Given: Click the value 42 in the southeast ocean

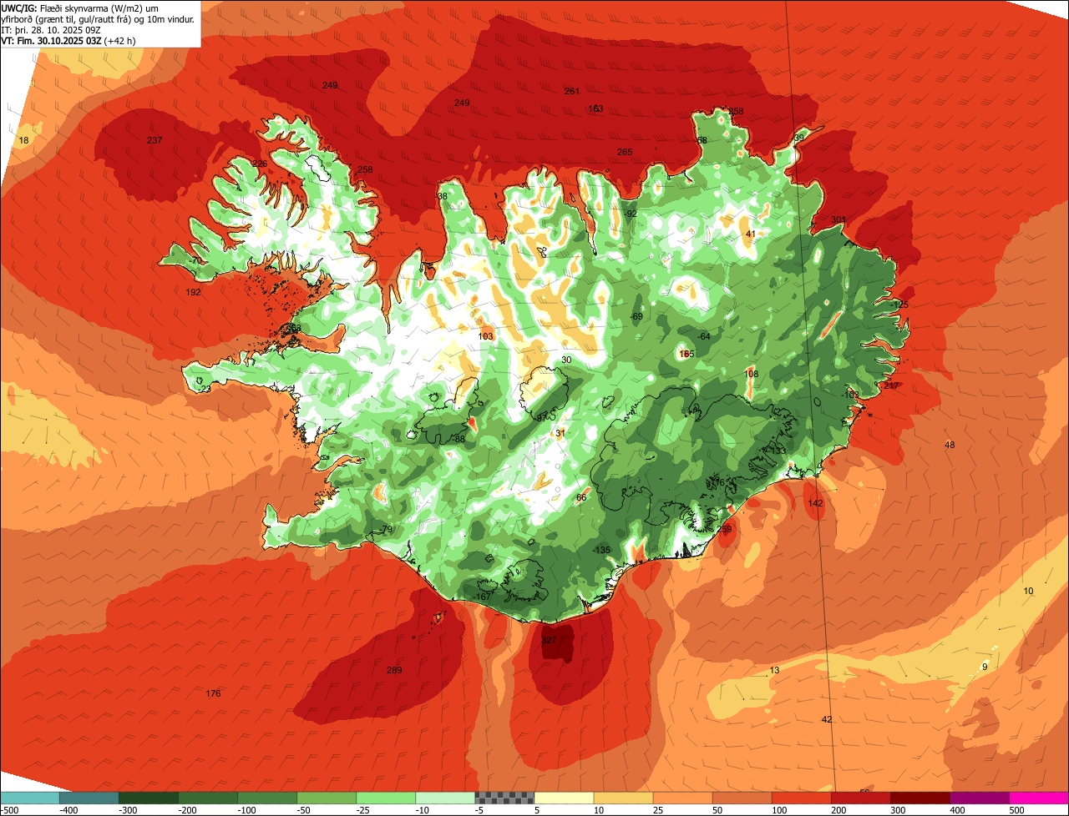Looking at the screenshot, I should pyautogui.click(x=827, y=719).
